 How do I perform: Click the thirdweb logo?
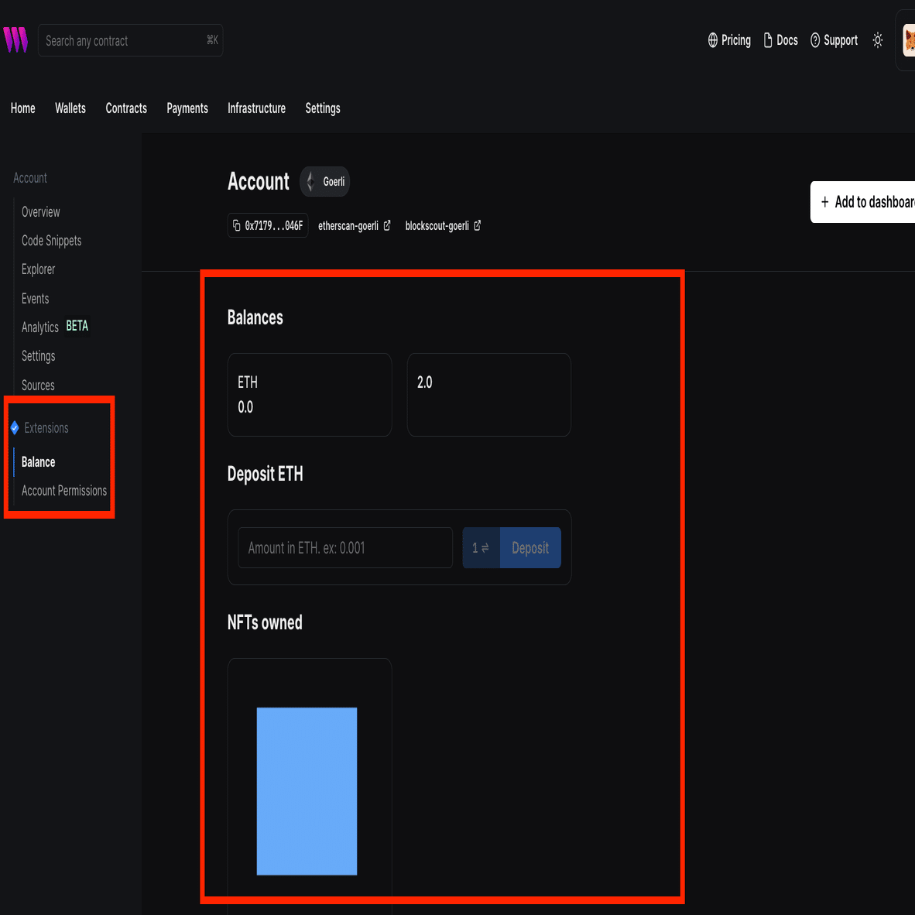click(15, 39)
